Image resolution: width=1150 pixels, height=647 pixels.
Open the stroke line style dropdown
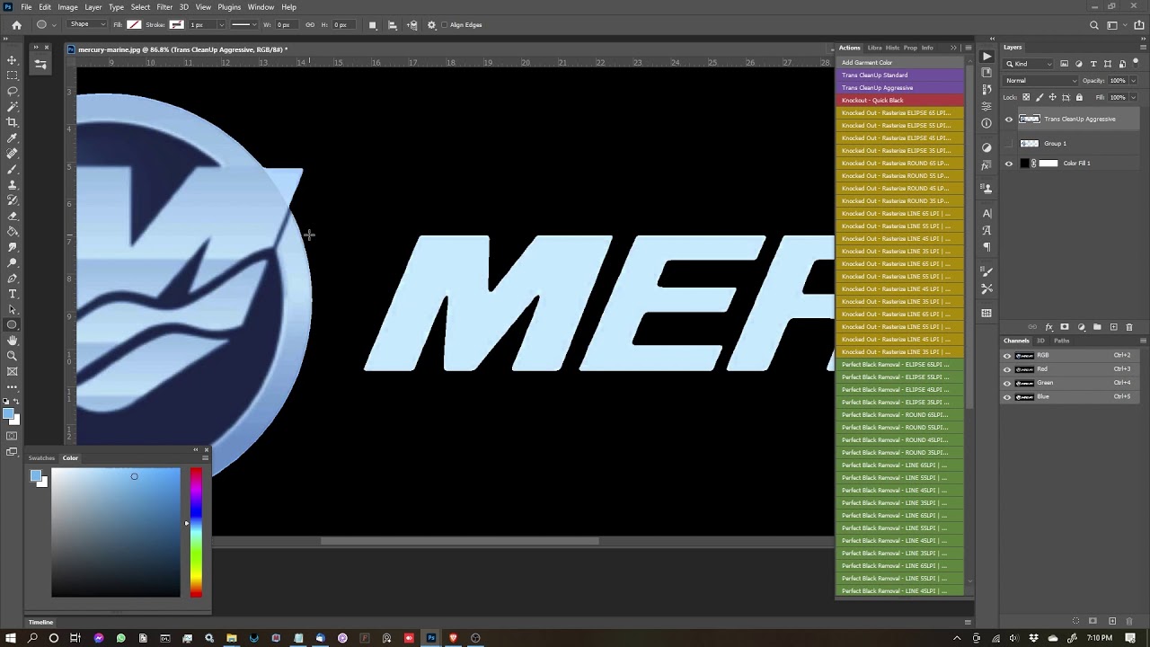coord(243,25)
